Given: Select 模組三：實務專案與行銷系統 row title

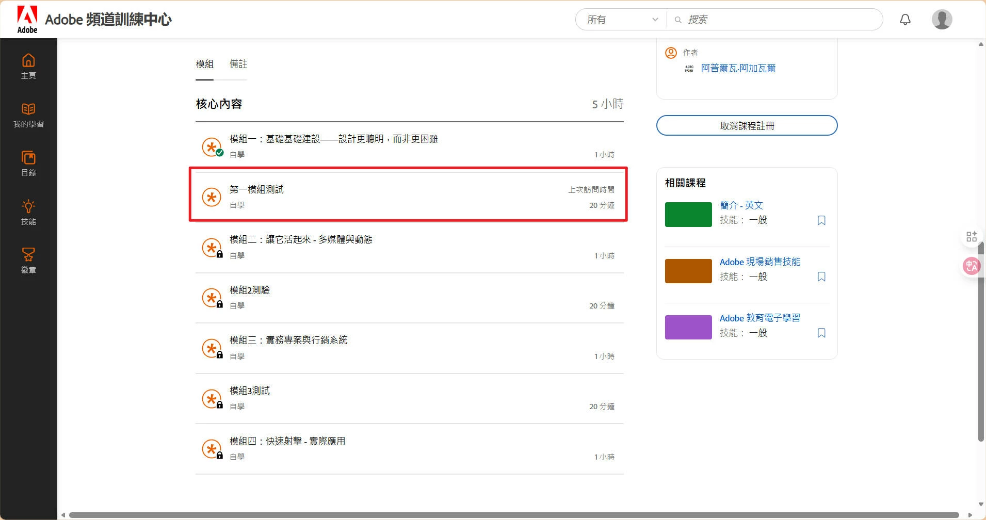Looking at the screenshot, I should pos(288,340).
